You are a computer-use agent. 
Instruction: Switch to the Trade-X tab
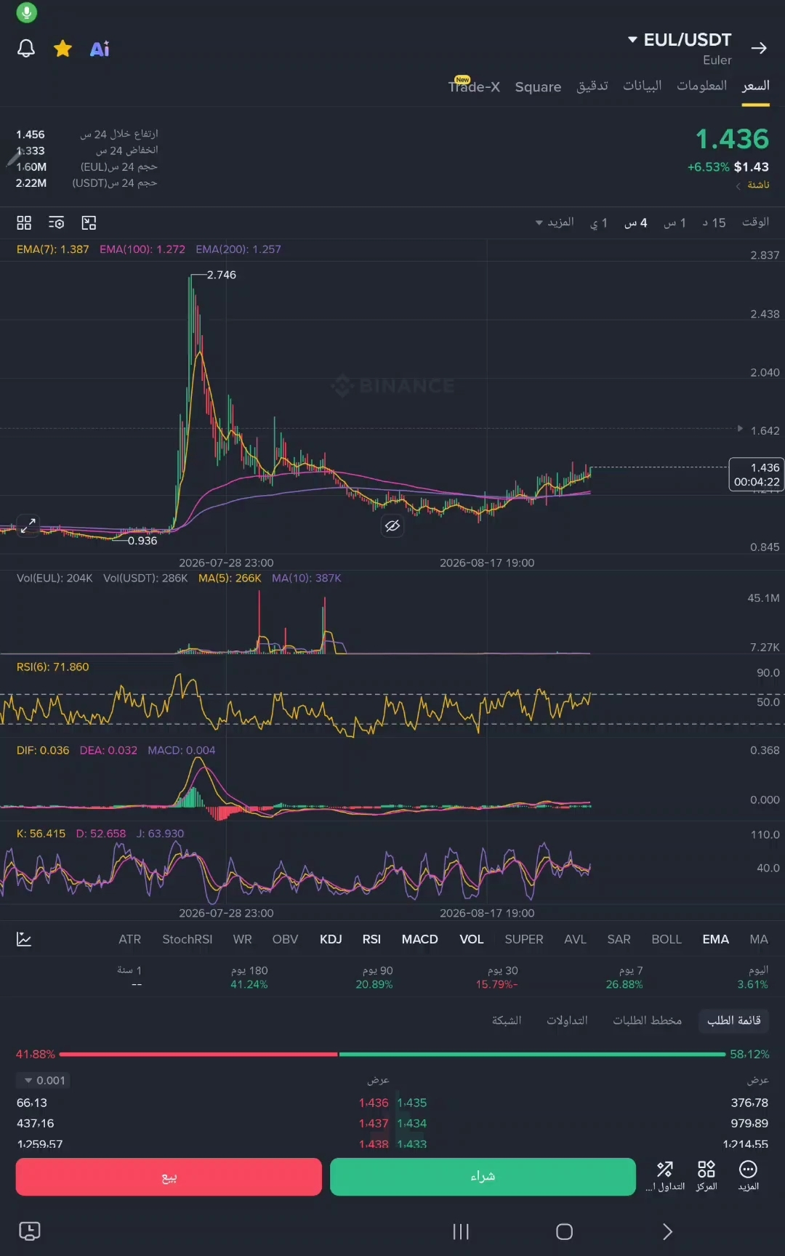click(474, 86)
